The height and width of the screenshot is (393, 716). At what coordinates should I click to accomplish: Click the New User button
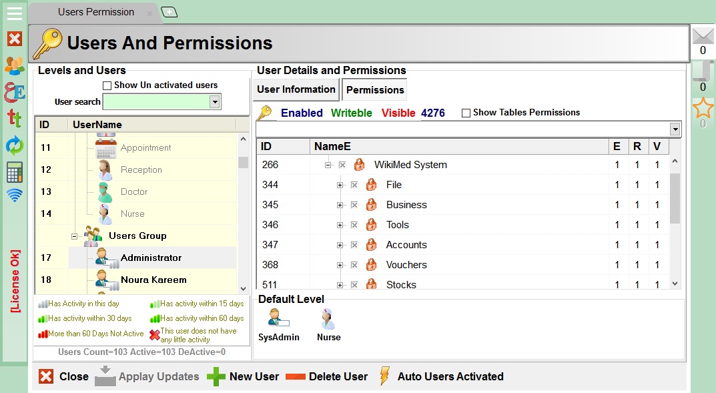(243, 376)
